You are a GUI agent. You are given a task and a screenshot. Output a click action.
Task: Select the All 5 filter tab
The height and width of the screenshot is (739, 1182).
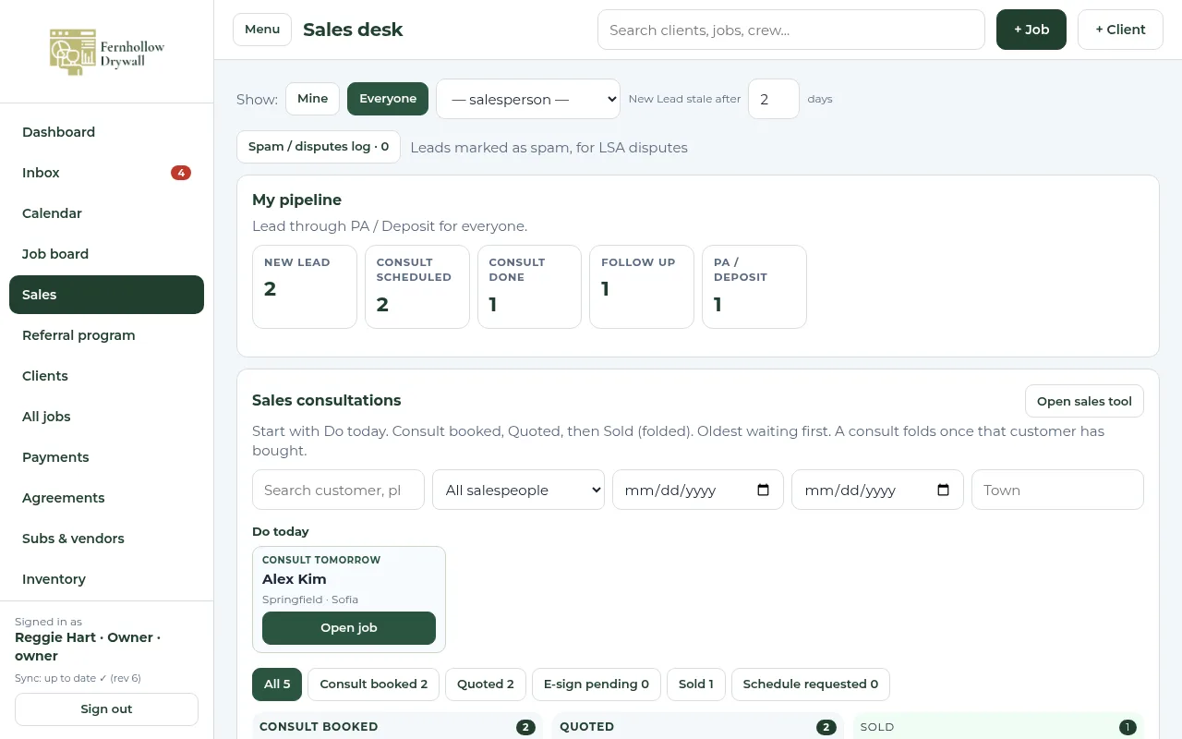(277, 684)
